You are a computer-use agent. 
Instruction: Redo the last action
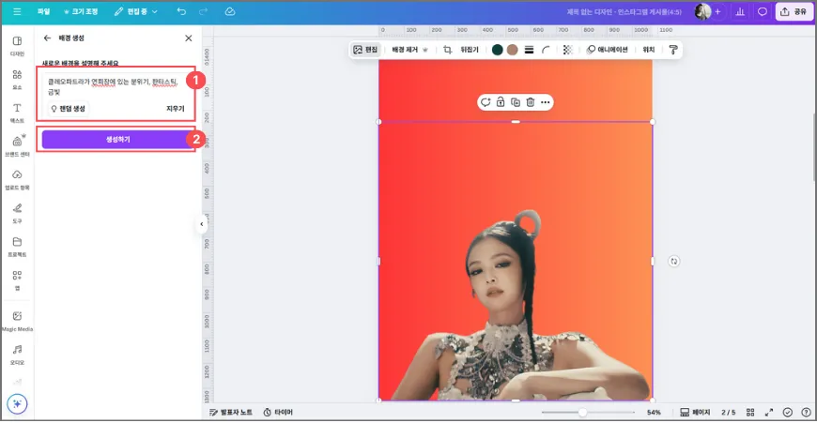coord(204,11)
